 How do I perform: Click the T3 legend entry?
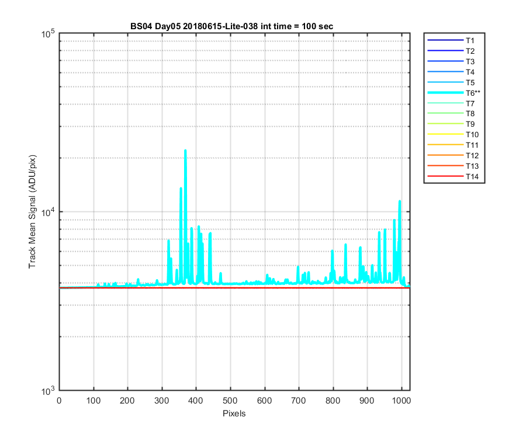pyautogui.click(x=451, y=61)
